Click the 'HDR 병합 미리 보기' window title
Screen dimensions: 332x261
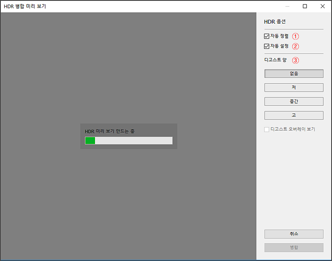(25, 6)
